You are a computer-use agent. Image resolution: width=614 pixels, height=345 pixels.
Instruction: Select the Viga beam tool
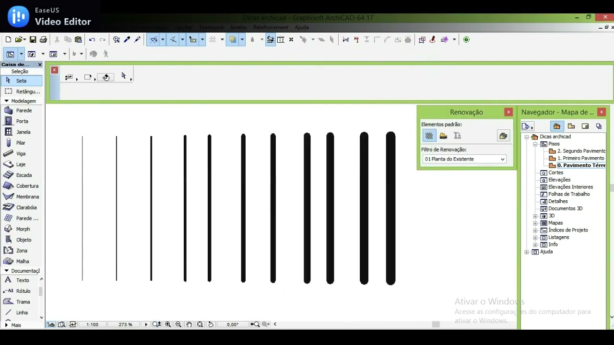(x=21, y=153)
